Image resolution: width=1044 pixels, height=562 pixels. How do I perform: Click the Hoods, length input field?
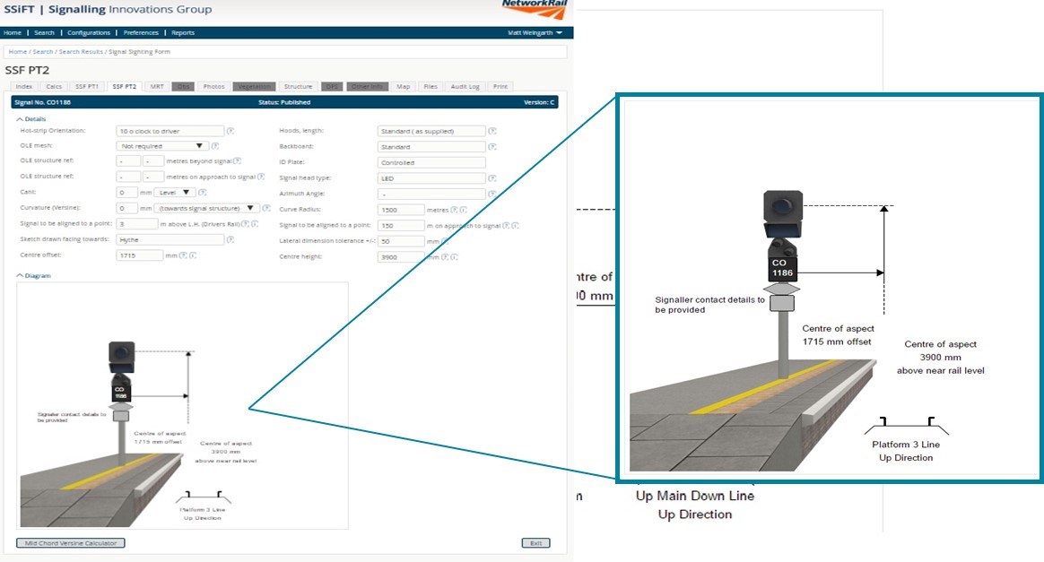tap(431, 131)
